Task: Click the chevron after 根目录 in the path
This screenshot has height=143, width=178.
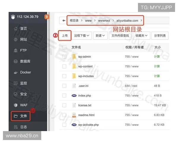Action: (82, 21)
